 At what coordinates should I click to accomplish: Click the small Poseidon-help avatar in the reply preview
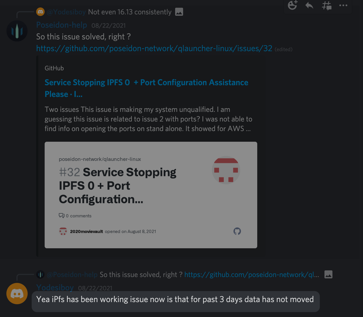pyautogui.click(x=40, y=274)
